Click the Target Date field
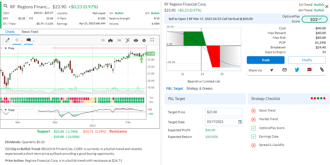This screenshot has width=330, height=165. (224, 122)
